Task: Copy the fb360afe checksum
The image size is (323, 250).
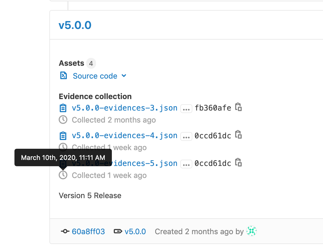Action: coord(238,107)
